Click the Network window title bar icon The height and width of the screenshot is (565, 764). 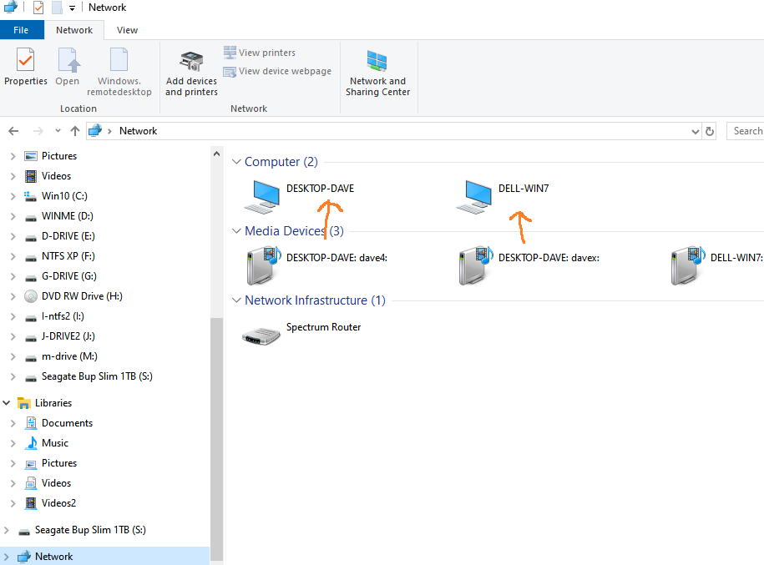[x=10, y=8]
